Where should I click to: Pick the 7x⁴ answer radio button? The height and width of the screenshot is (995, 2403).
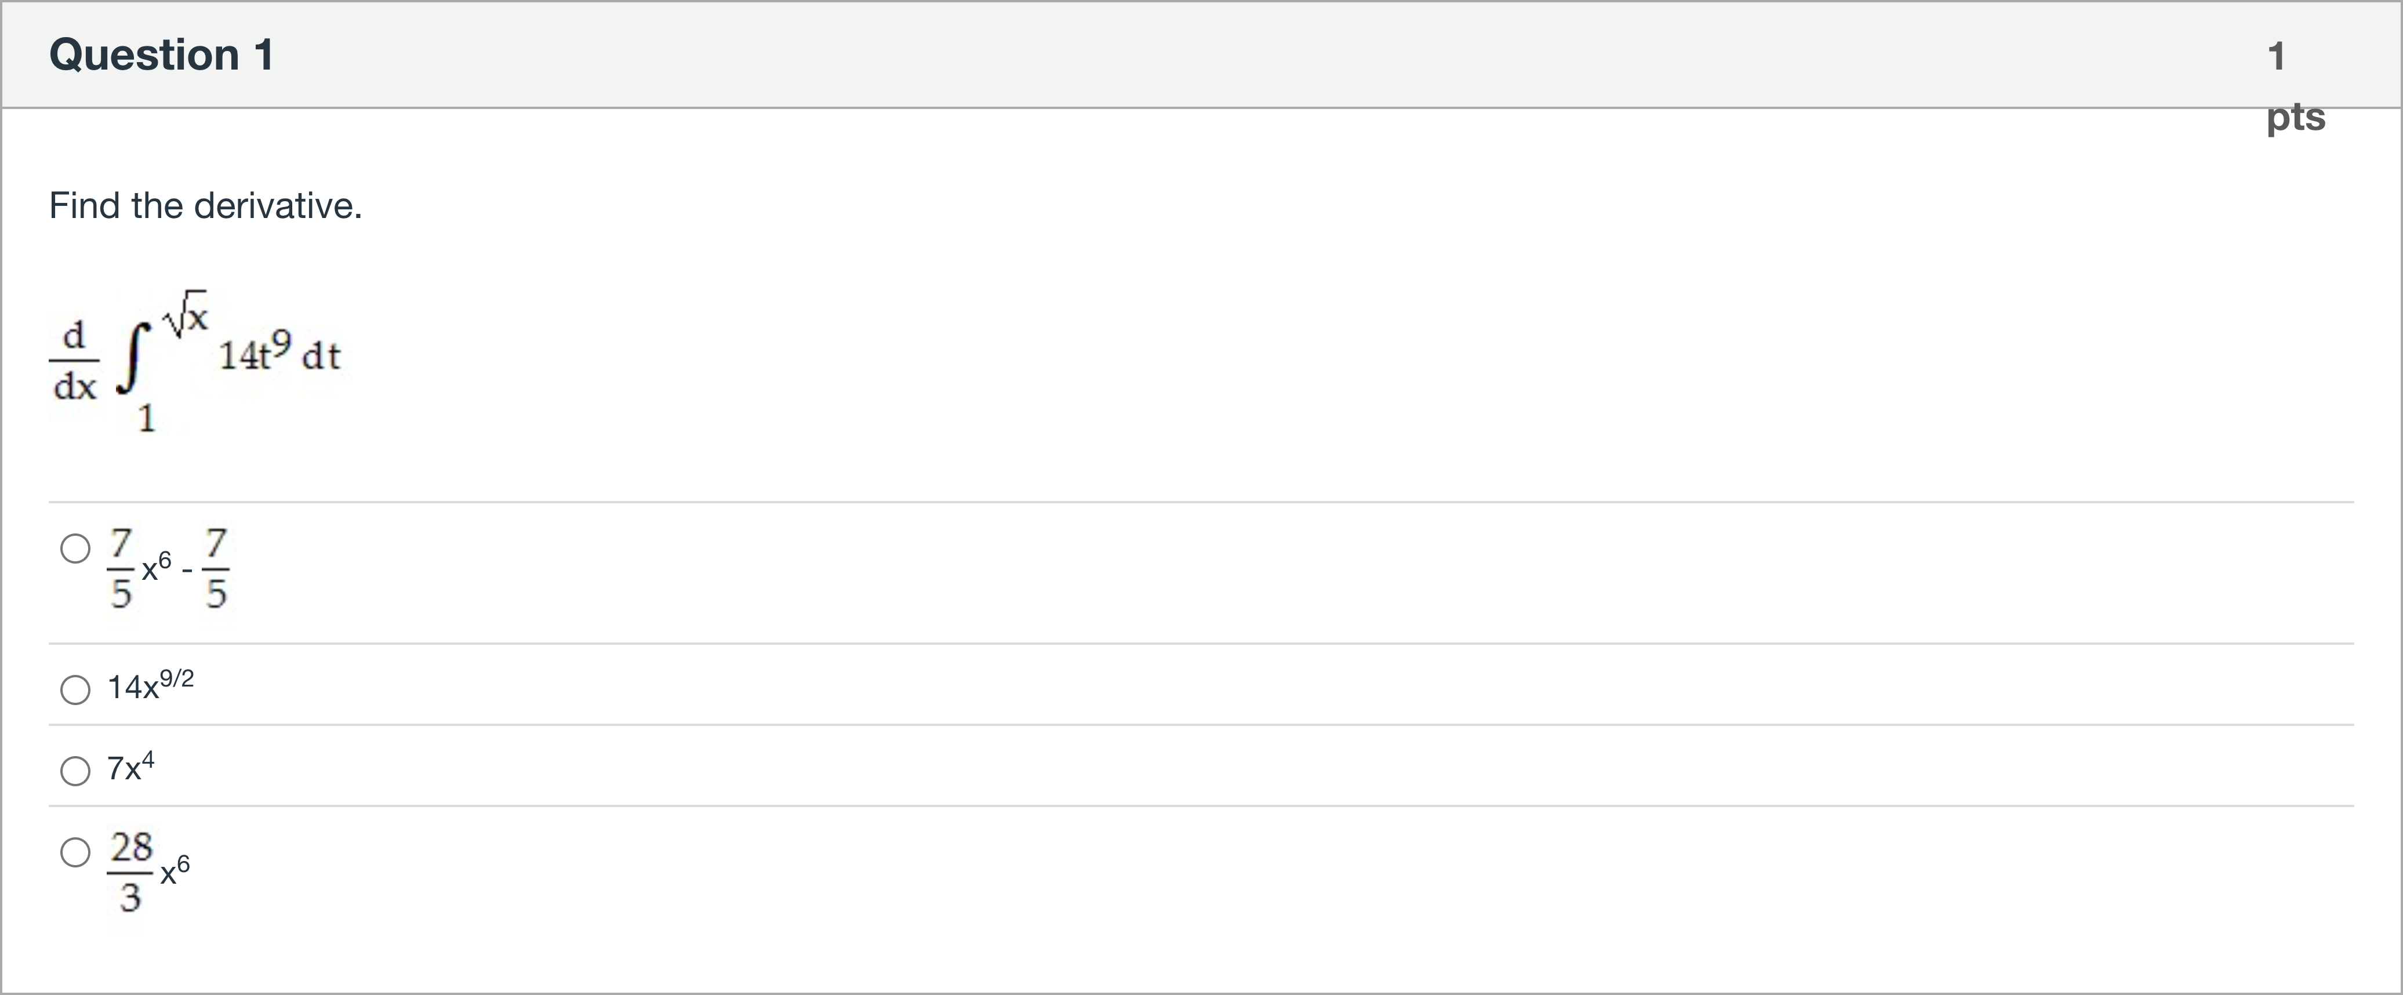pos(75,771)
